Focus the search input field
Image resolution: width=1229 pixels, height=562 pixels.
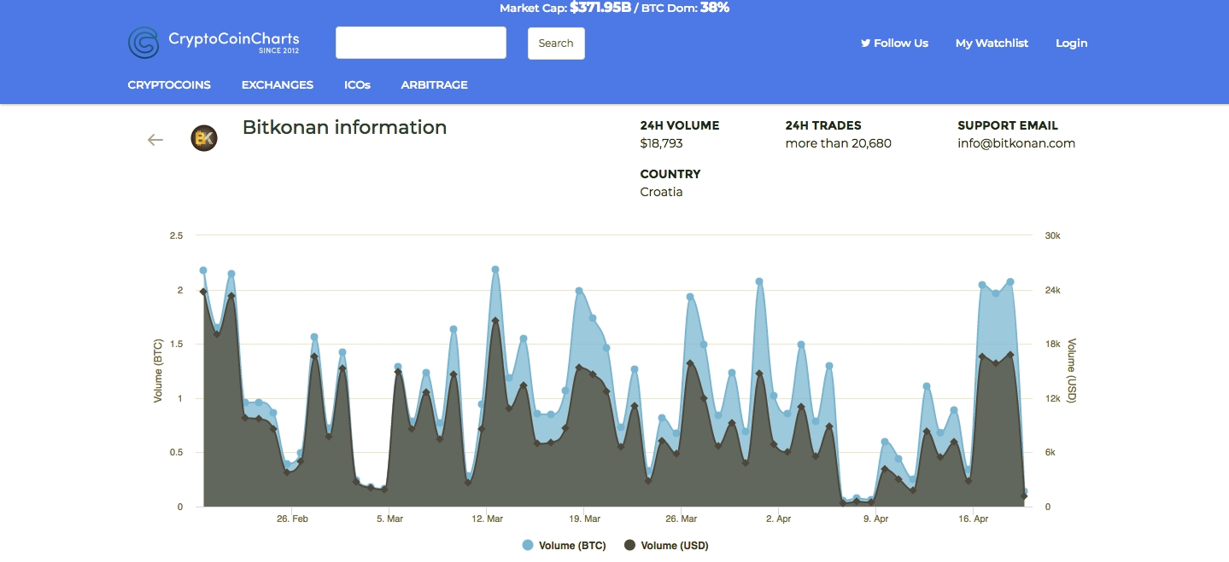(421, 43)
